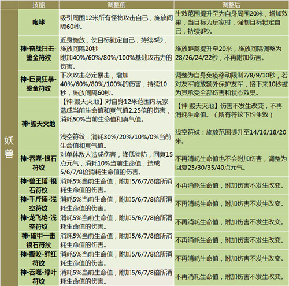Image resolution: width=289 pixels, height=286 pixels.
Task: Select the 神·毁天灭地 skill cell
Action: pos(39,124)
